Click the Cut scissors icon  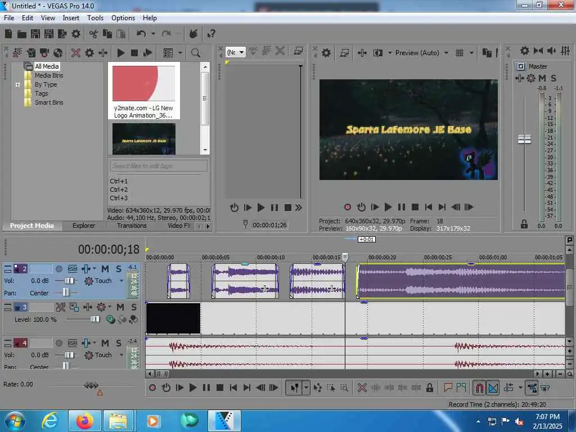click(x=93, y=34)
